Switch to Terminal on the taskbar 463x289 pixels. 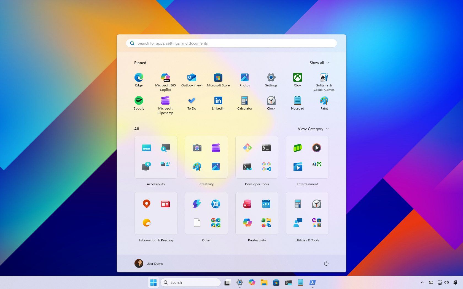(288, 282)
